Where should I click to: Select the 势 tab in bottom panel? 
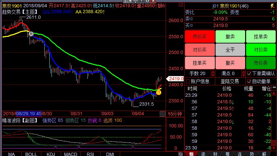(252, 154)
